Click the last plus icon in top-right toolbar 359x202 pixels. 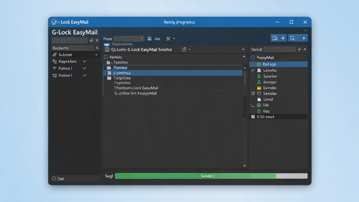[304, 38]
